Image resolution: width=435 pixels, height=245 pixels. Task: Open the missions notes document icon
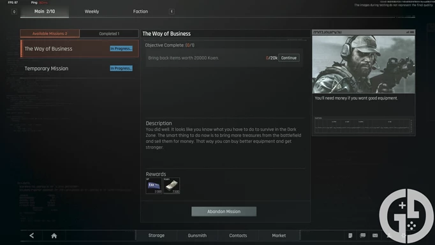tap(350, 235)
